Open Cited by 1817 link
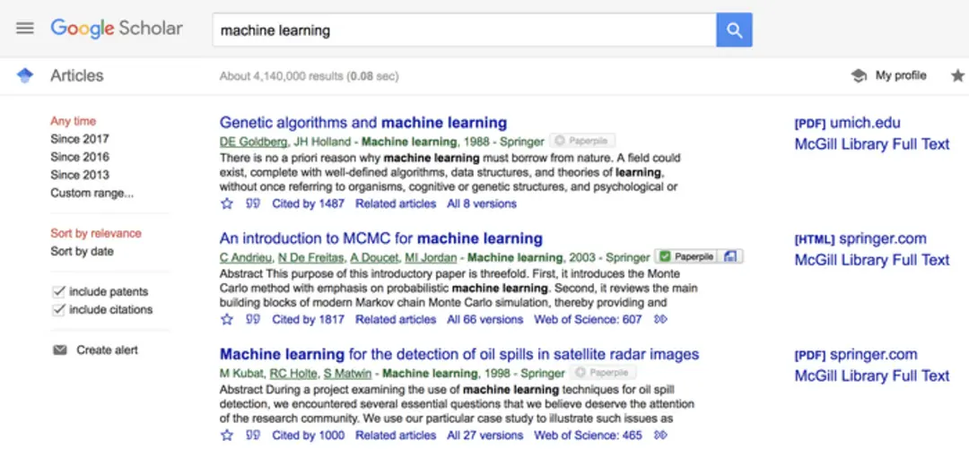 309,319
